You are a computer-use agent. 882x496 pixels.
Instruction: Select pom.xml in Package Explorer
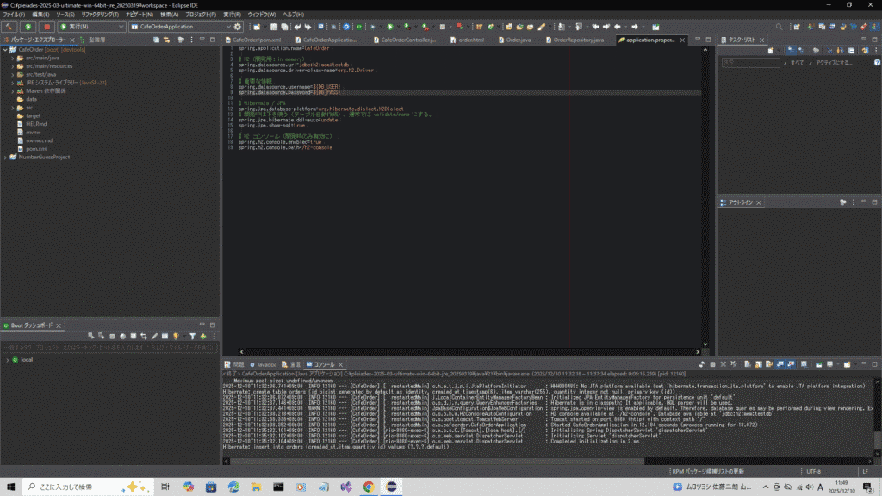tap(36, 148)
